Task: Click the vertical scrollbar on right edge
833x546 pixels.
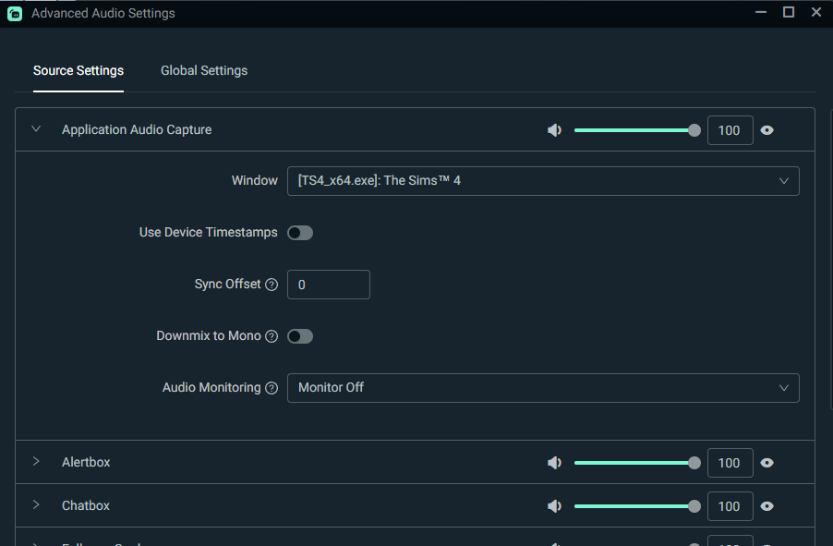Action: [831, 260]
